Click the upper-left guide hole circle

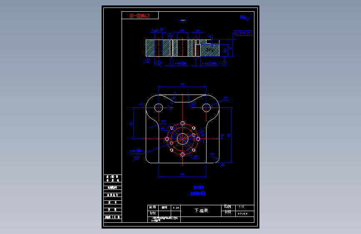(x=159, y=107)
